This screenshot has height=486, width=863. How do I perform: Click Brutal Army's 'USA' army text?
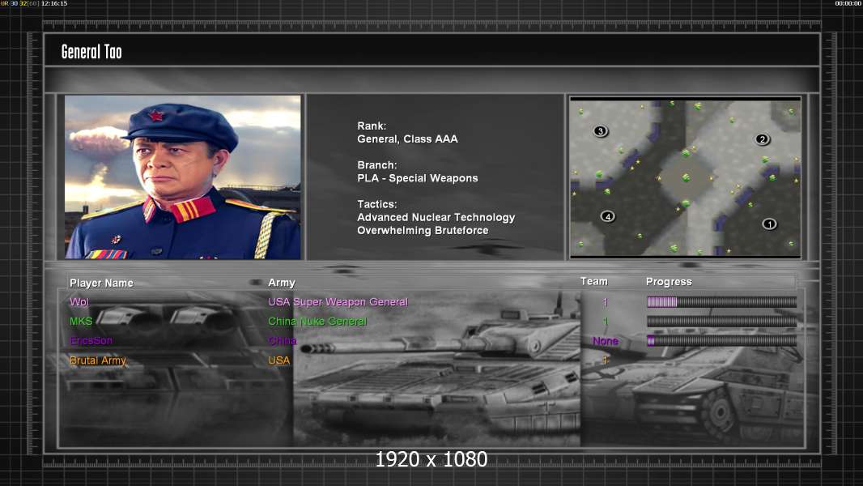tap(279, 360)
